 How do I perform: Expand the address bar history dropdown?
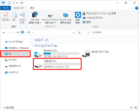pos(74,32)
